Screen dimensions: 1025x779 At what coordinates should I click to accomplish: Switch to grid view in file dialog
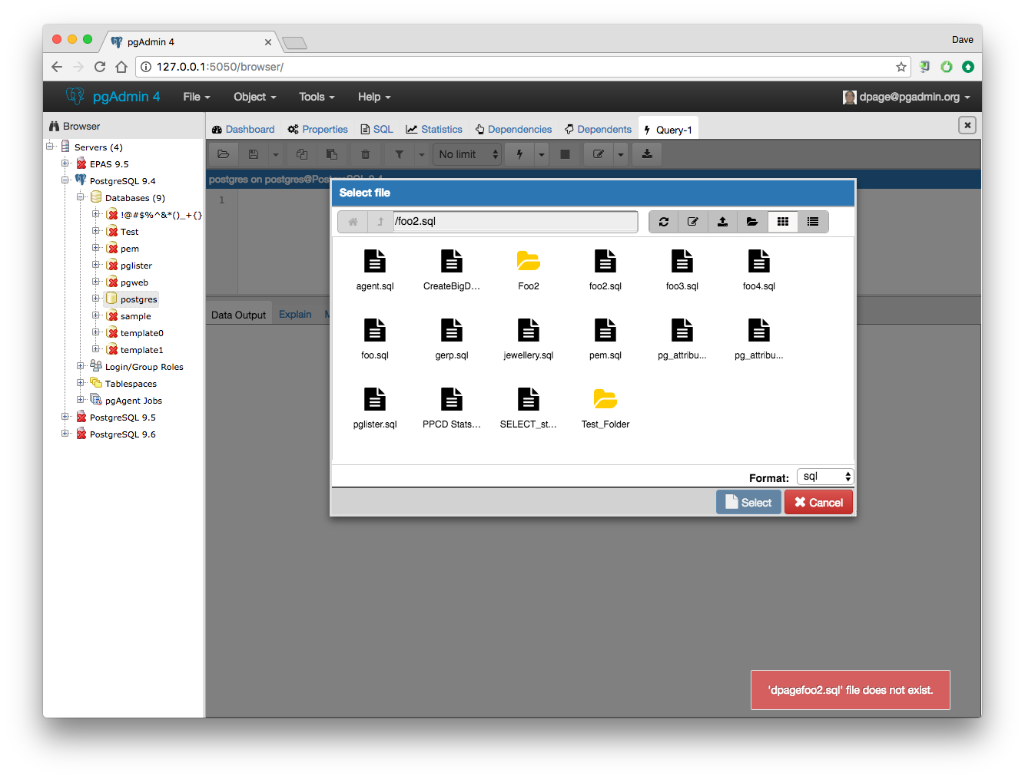[783, 222]
